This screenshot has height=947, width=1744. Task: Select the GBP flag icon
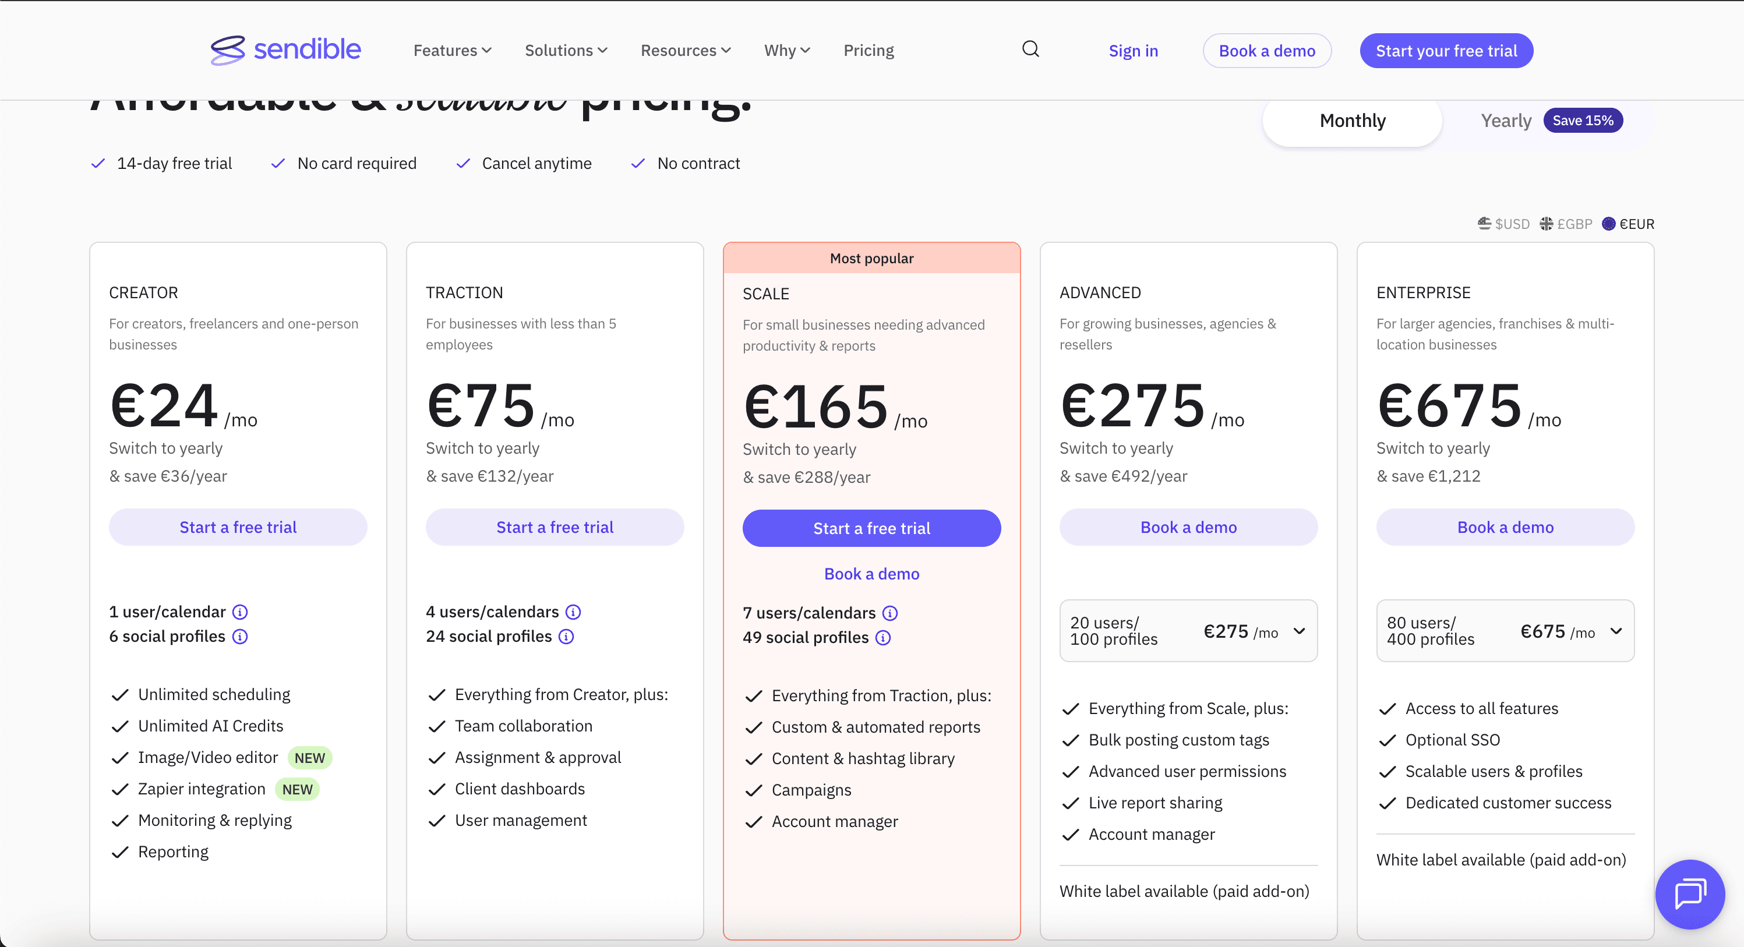click(1547, 224)
